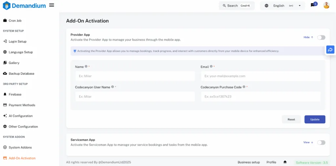
Task: Click the Payment Methods card icon
Action: coord(5,105)
